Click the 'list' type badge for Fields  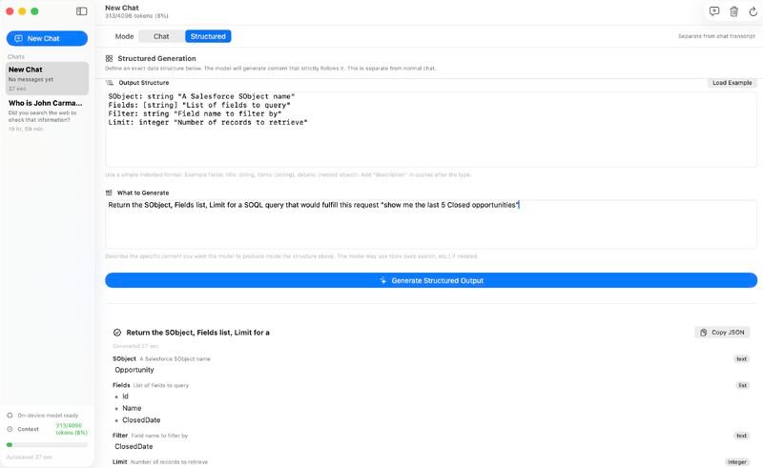[743, 385]
